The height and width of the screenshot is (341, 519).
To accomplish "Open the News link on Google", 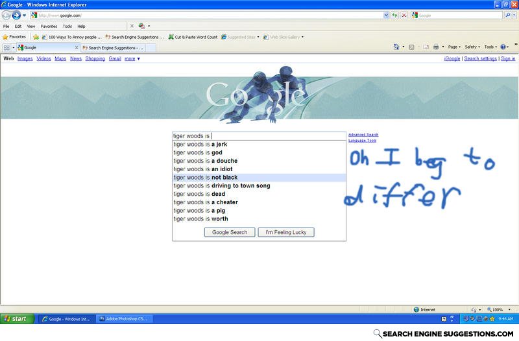I will pyautogui.click(x=76, y=58).
